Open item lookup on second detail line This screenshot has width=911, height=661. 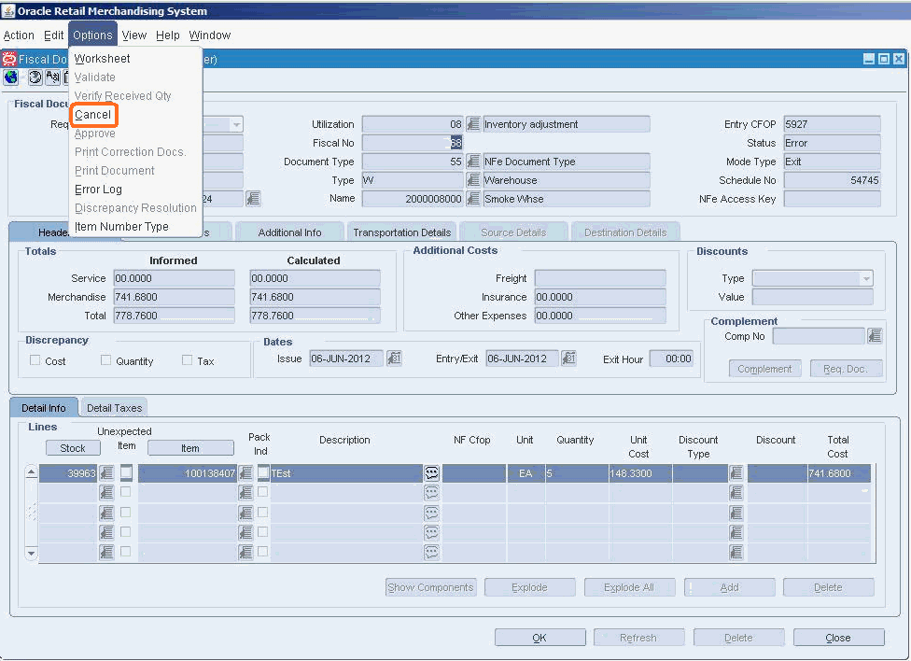tap(245, 493)
